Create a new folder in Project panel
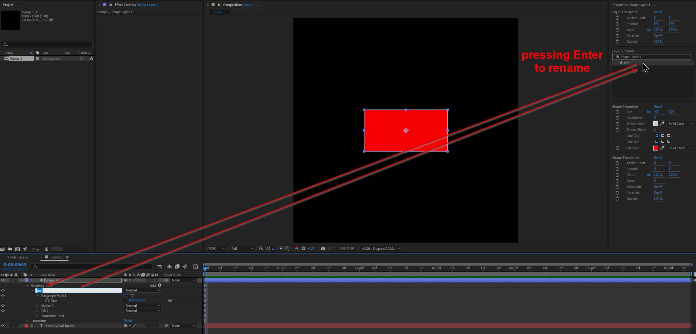The width and height of the screenshot is (696, 334). [x=10, y=249]
